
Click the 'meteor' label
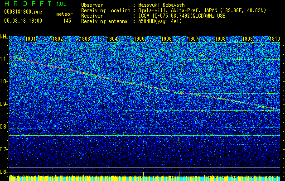tap(64, 14)
